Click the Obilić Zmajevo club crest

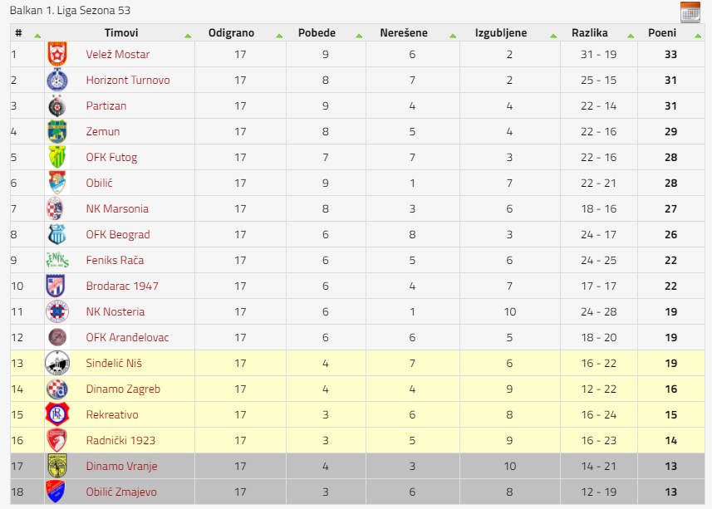tap(56, 492)
